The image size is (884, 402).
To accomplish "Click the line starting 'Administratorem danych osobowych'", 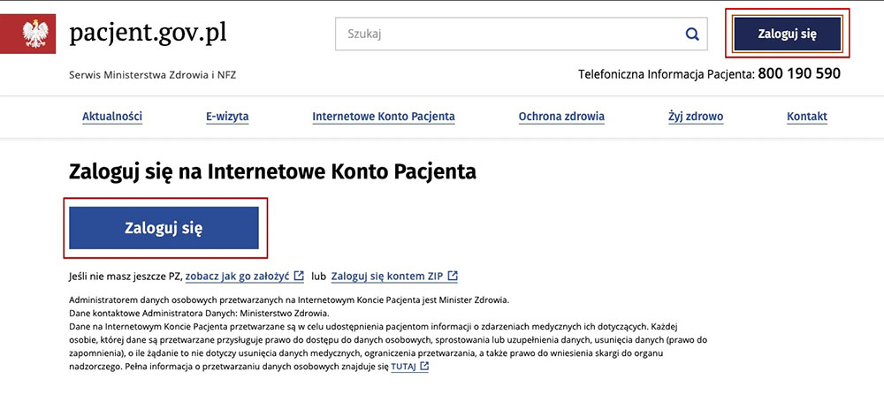I will pyautogui.click(x=289, y=300).
